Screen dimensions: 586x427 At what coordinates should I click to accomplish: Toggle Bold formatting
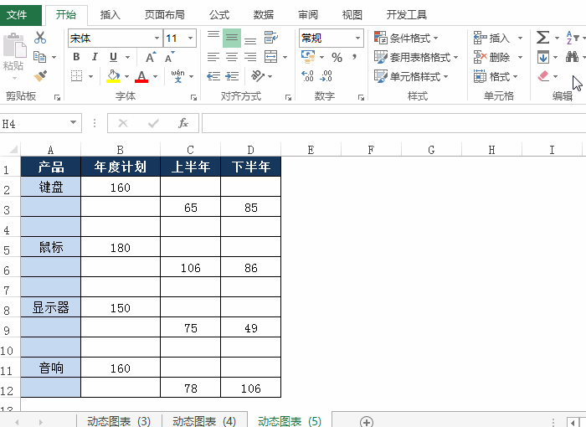pos(76,57)
